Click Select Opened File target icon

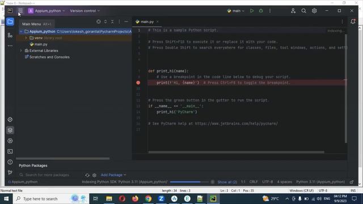[x=99, y=22]
